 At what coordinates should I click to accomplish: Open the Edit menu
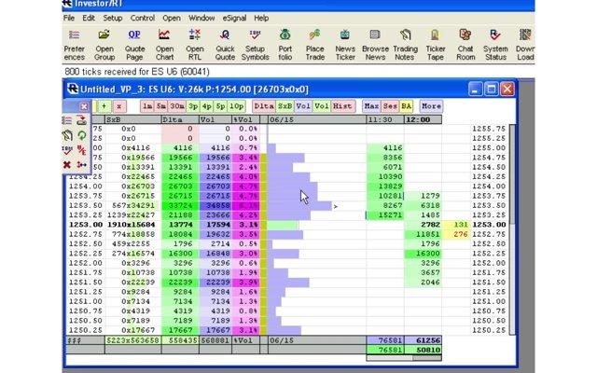[x=89, y=18]
